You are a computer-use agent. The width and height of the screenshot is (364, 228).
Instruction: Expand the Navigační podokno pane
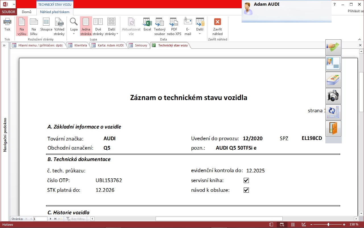click(x=5, y=46)
